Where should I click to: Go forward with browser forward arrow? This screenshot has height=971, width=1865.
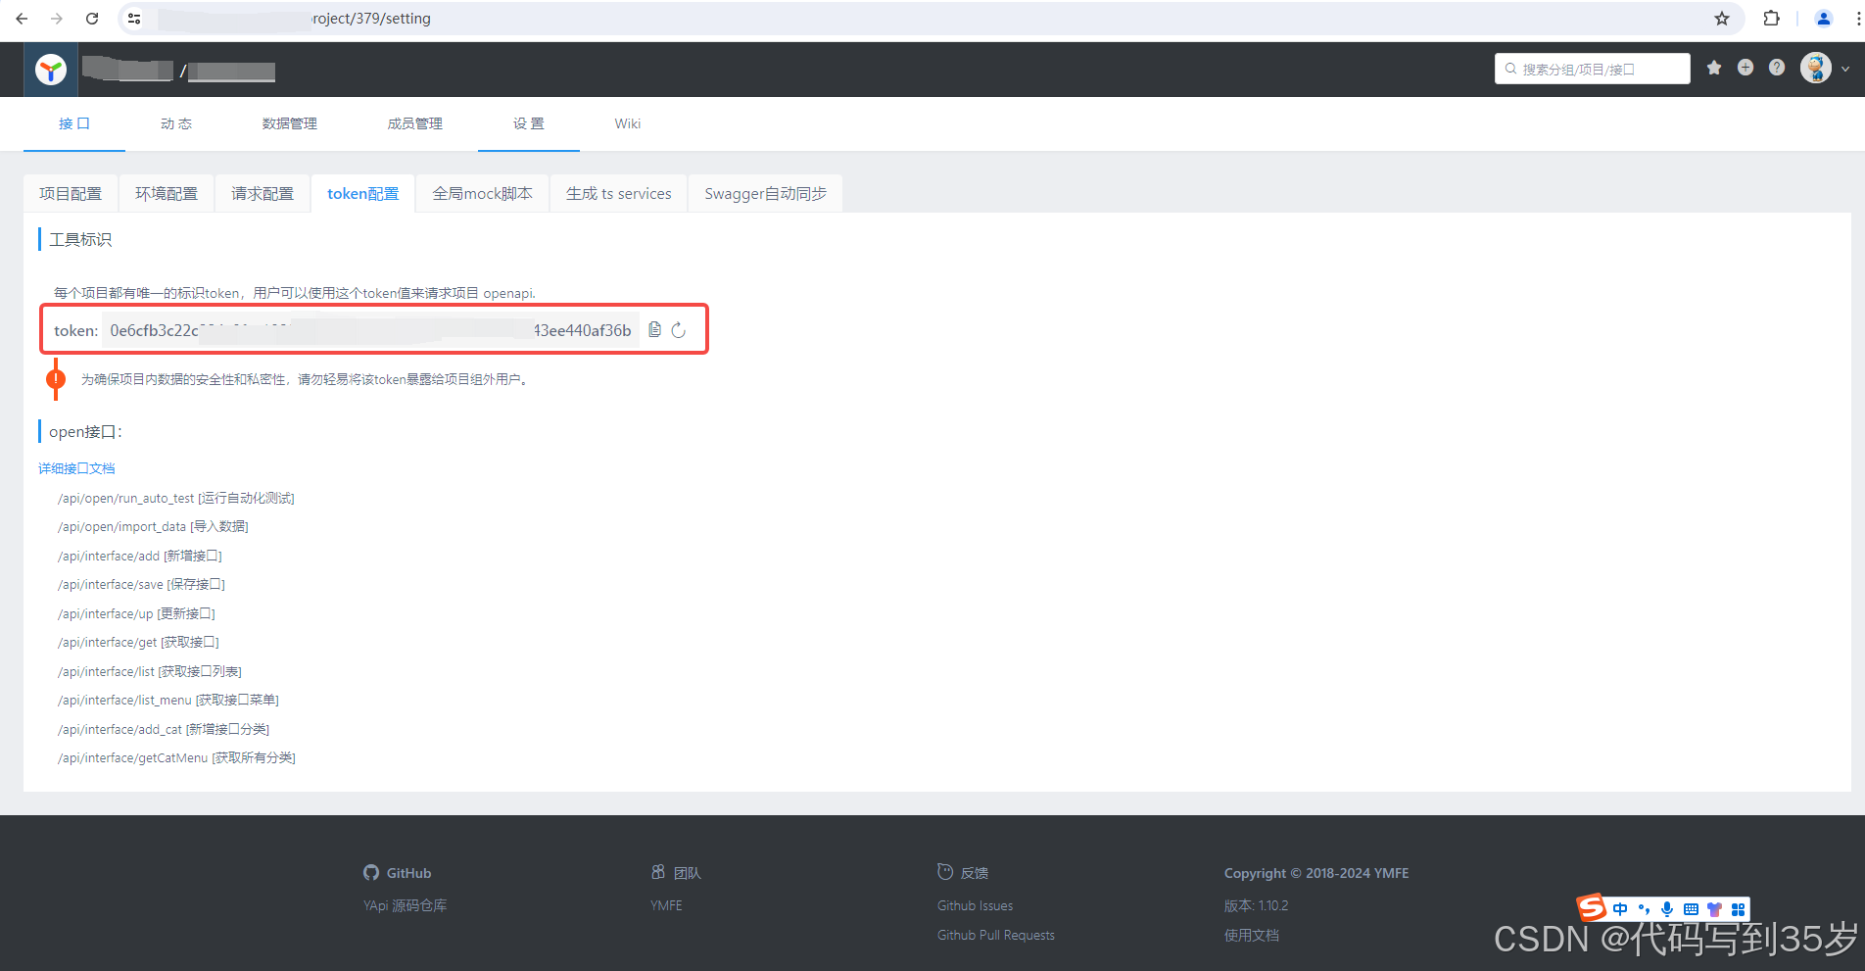(57, 19)
